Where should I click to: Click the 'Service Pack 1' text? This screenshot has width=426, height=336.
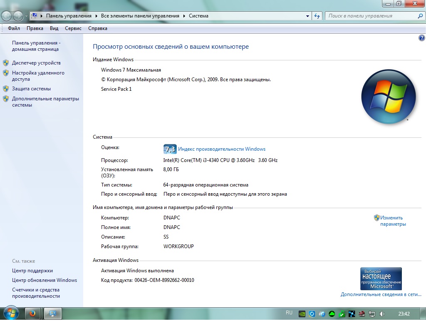tap(116, 89)
